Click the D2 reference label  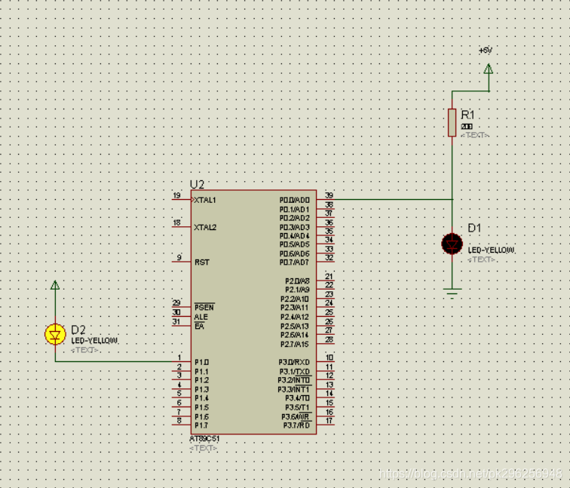78,330
